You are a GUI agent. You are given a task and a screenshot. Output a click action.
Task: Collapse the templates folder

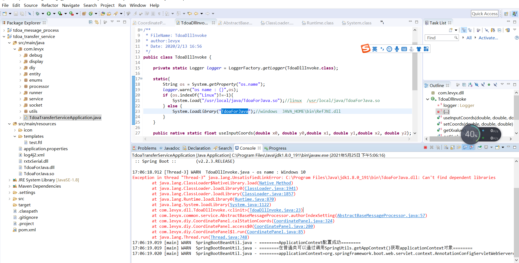[15, 136]
